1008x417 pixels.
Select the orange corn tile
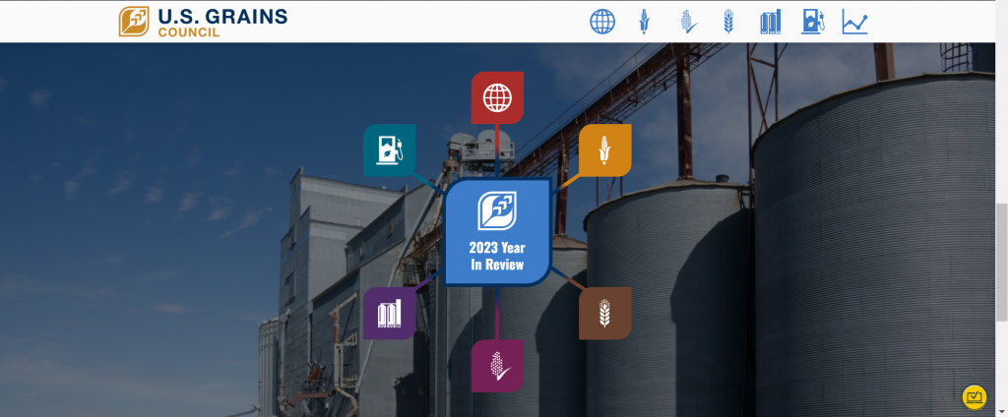tap(604, 150)
